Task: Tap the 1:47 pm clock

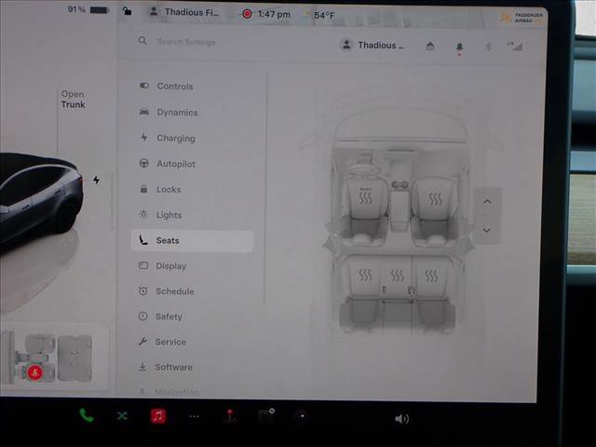Action: pos(274,15)
